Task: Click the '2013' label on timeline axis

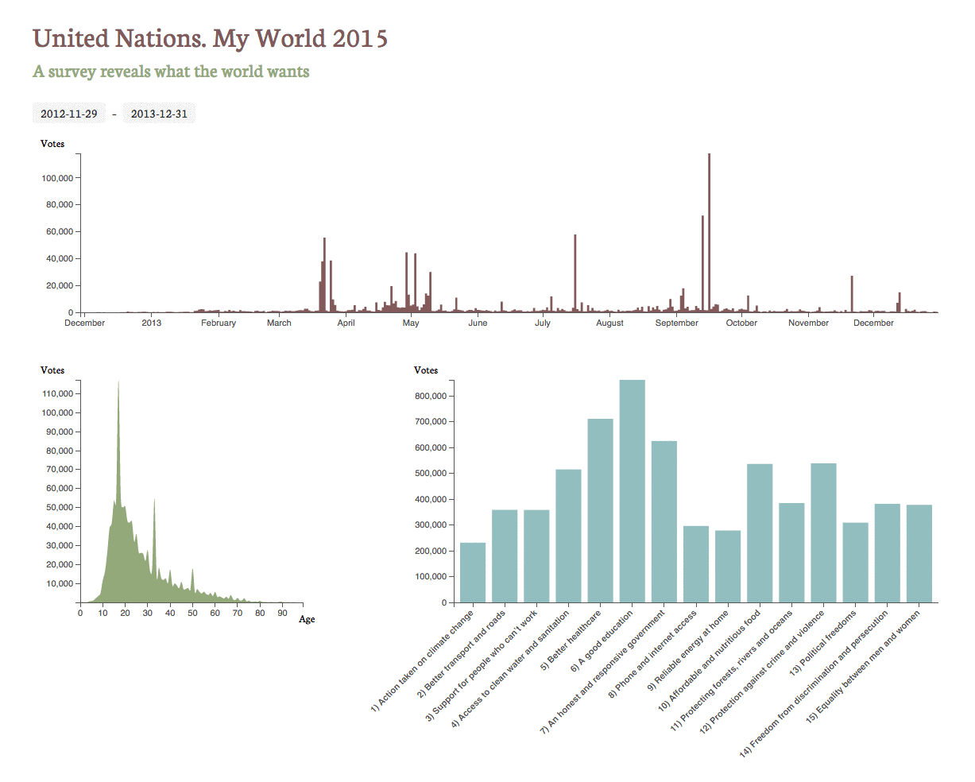Action: coord(151,323)
